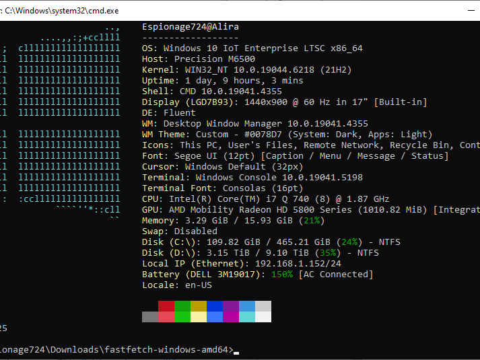Click the dark red color block
The height and width of the screenshot is (360, 480).
(x=166, y=306)
